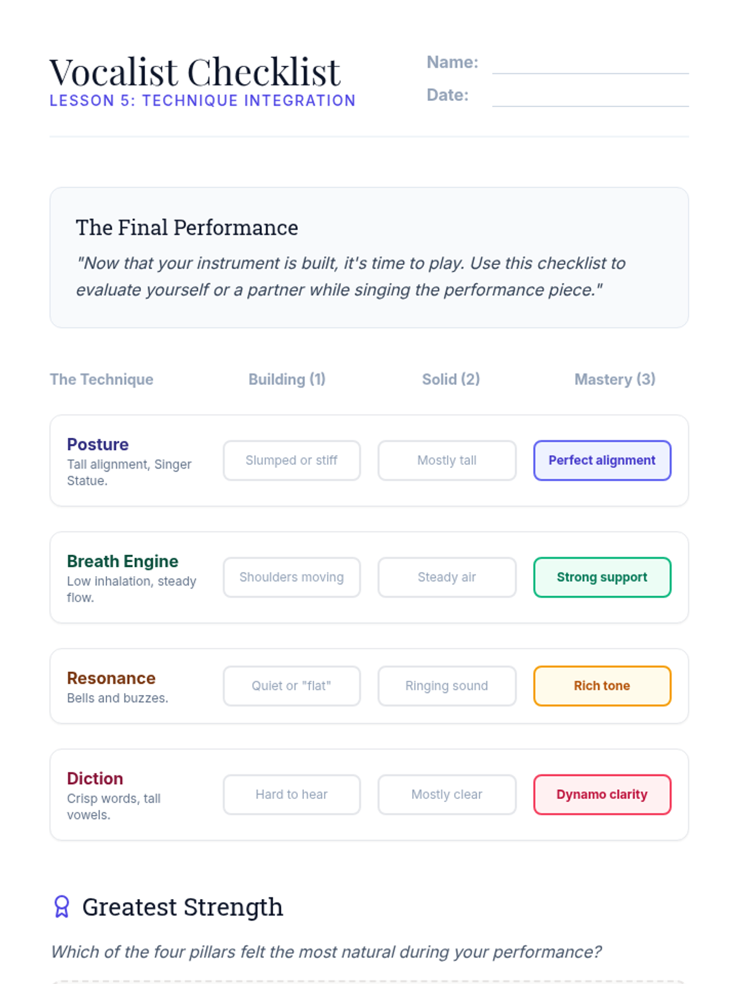
Task: Click the Breath Engine technique title
Action: pyautogui.click(x=122, y=561)
